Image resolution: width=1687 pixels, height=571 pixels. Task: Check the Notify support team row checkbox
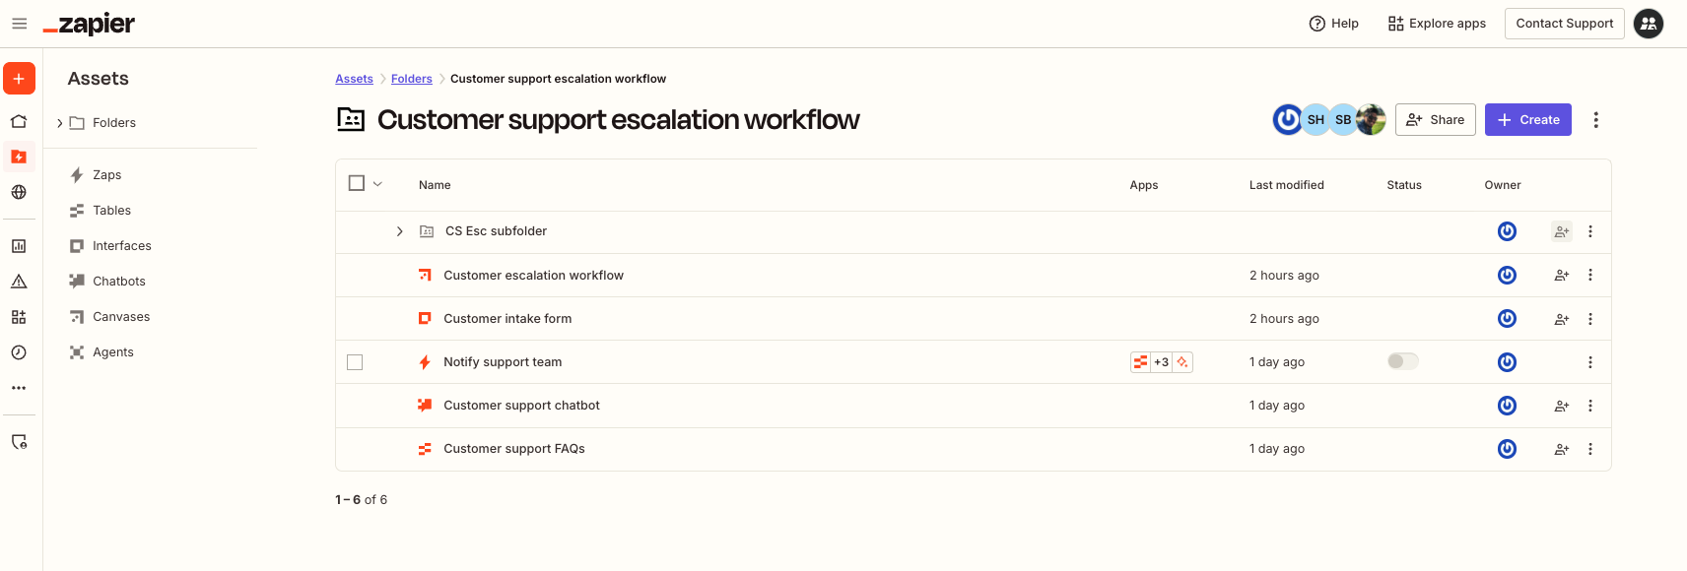tap(355, 362)
